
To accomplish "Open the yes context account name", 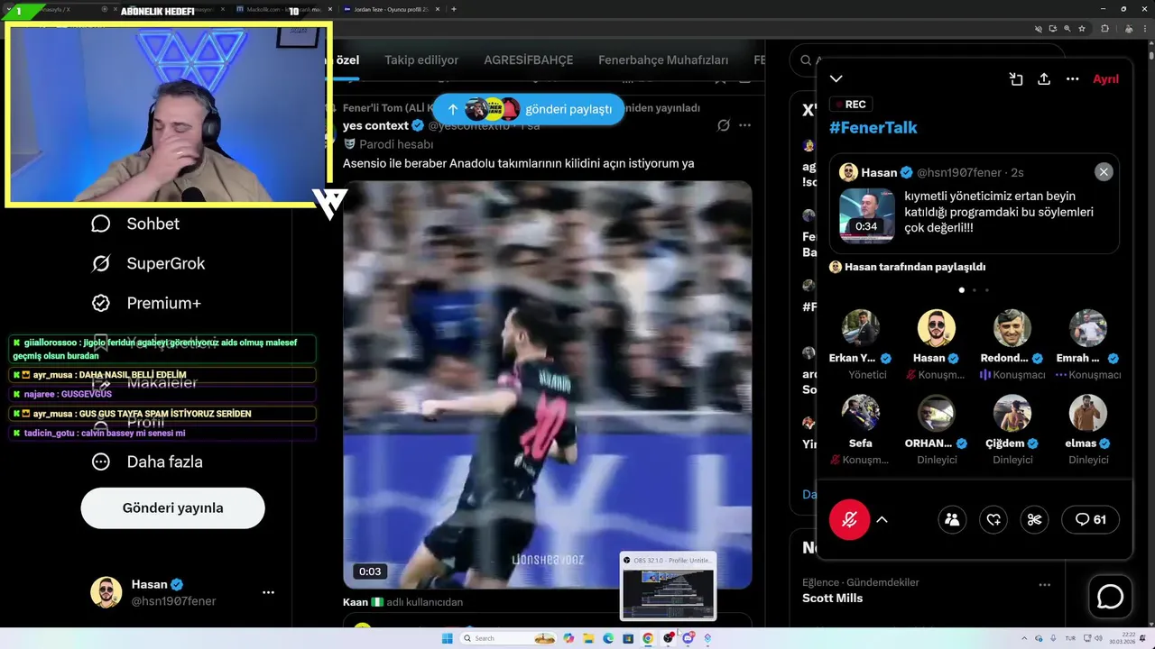I will (375, 125).
